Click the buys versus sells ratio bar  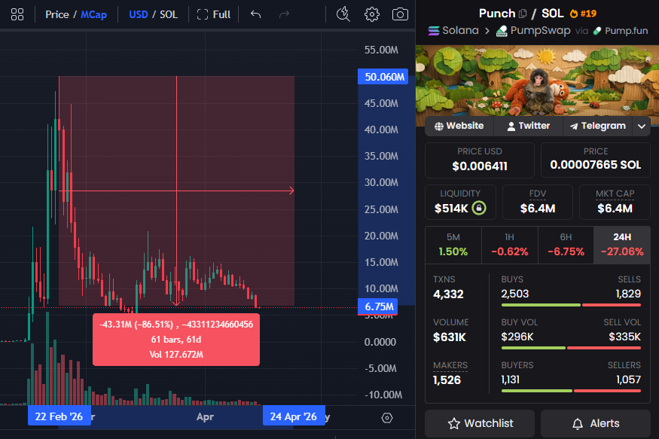tap(571, 305)
